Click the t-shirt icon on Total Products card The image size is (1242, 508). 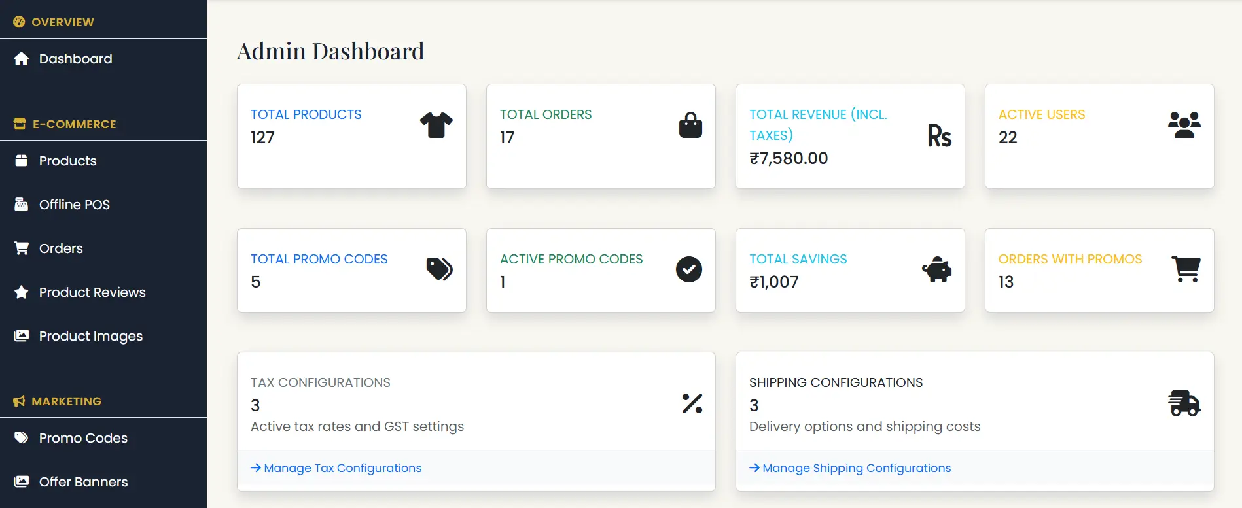436,125
